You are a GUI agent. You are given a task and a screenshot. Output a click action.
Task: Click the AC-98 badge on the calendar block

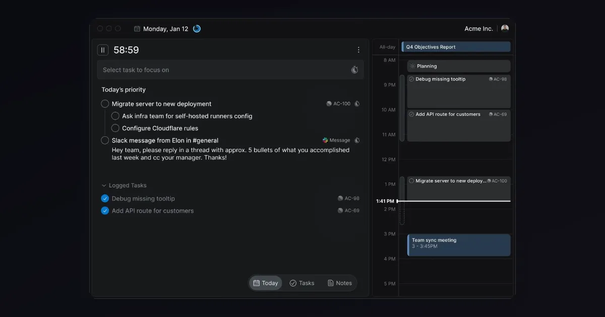pos(498,79)
